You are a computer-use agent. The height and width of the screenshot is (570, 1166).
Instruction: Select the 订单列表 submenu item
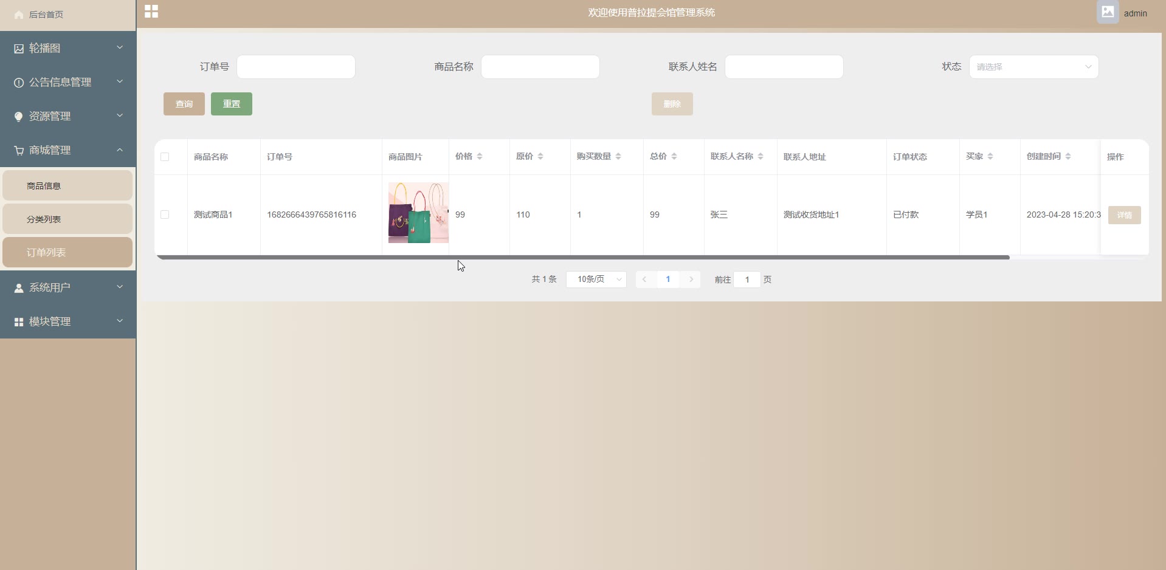(x=67, y=253)
